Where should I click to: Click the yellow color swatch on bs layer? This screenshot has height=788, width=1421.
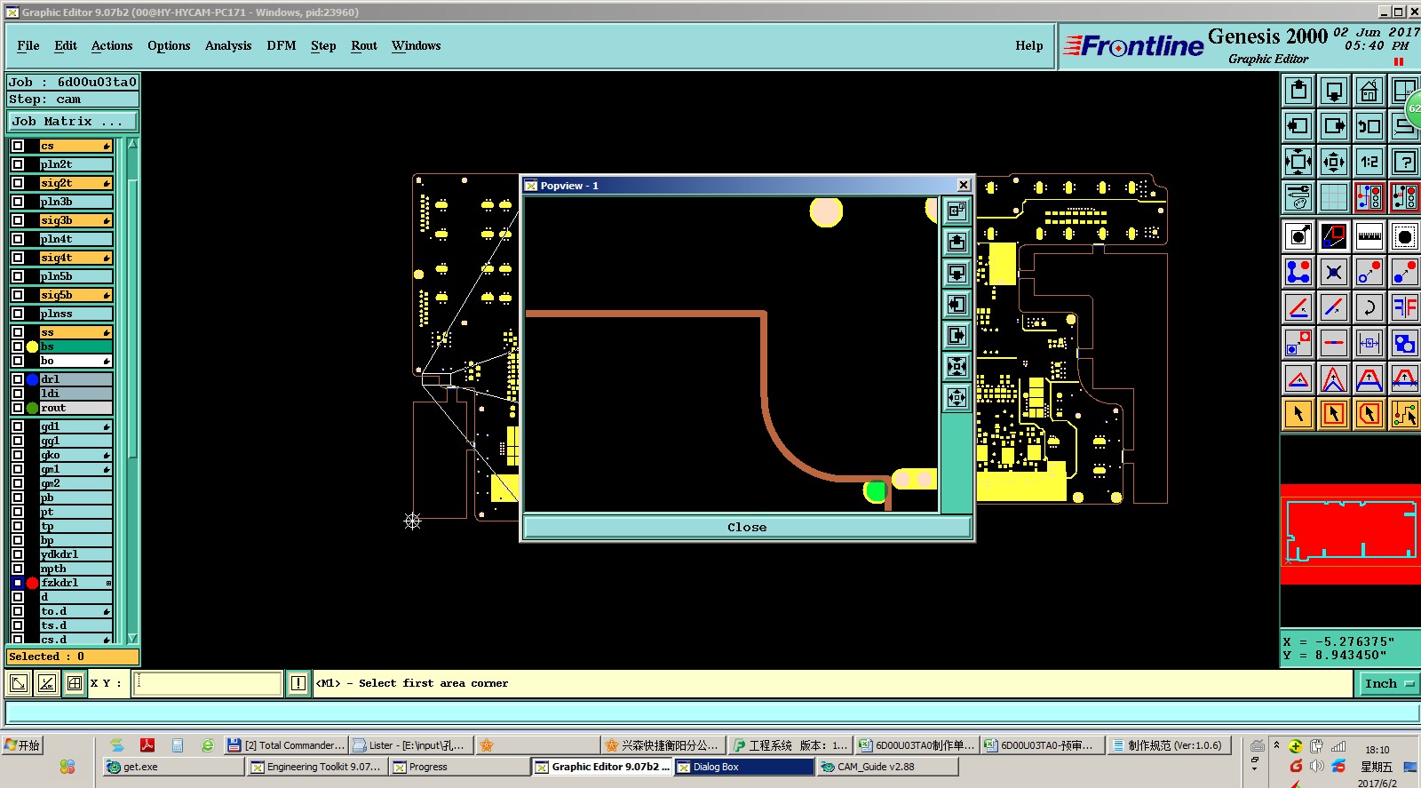32,346
